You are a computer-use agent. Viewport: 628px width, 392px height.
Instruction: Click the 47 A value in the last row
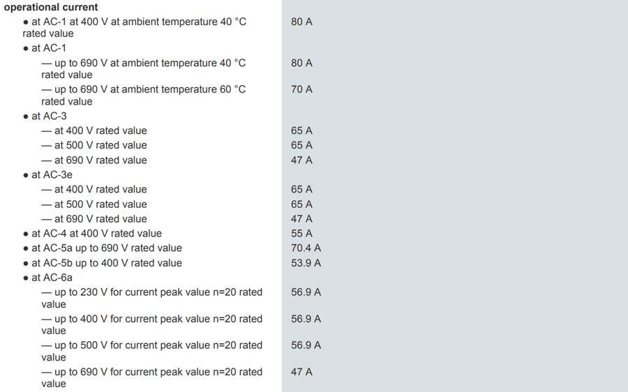pos(301,372)
